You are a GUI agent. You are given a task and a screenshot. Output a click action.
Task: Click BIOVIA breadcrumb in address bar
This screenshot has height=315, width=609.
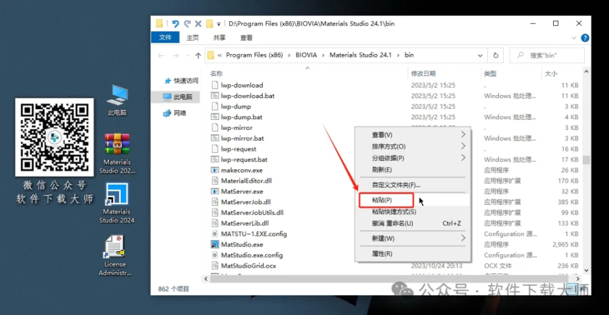(x=306, y=55)
